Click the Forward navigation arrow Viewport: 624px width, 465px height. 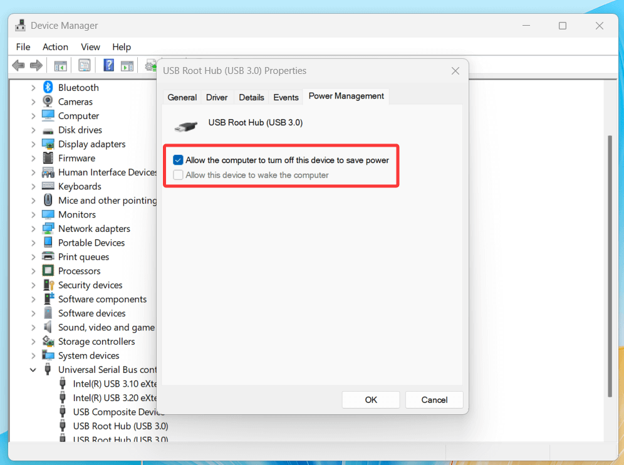click(36, 65)
